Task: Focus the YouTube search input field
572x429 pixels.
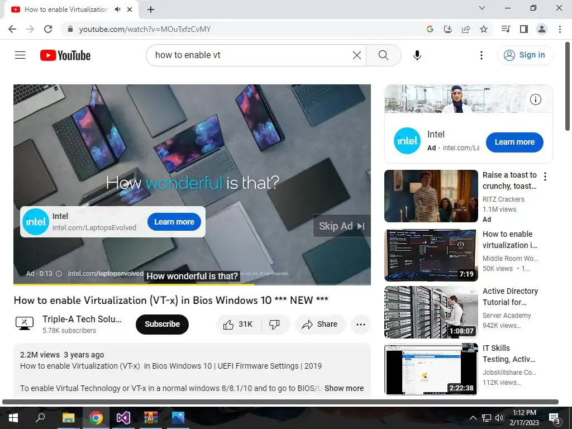Action: pyautogui.click(x=252, y=55)
